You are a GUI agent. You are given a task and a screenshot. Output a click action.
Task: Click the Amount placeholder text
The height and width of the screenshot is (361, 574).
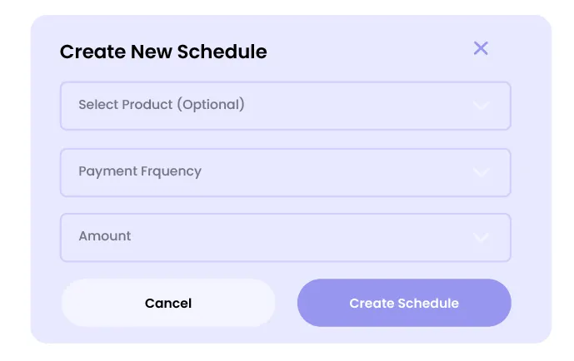tap(105, 236)
